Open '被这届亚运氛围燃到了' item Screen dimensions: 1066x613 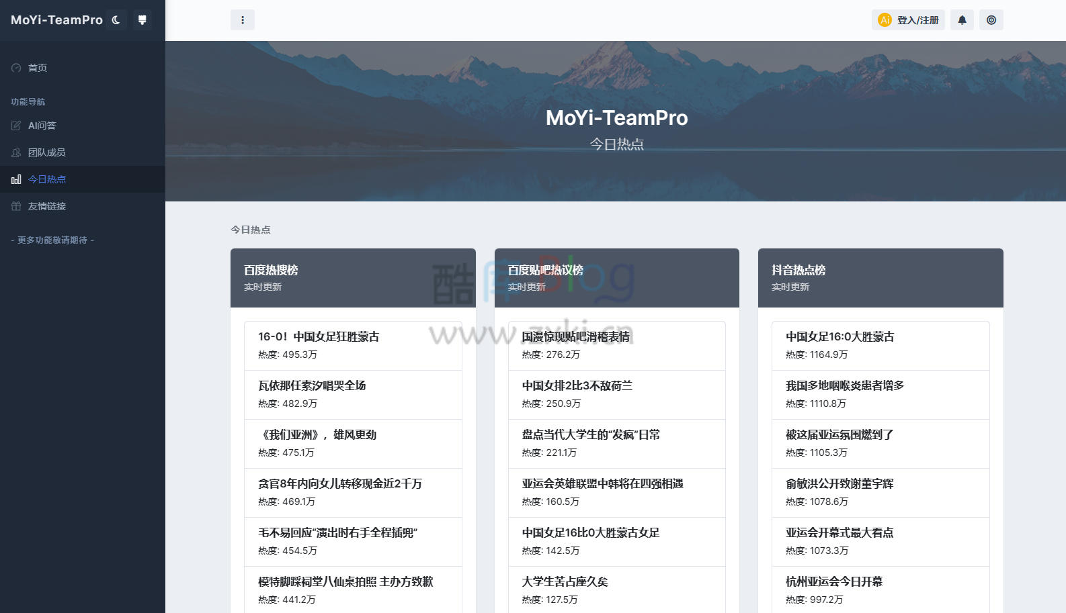(880, 444)
